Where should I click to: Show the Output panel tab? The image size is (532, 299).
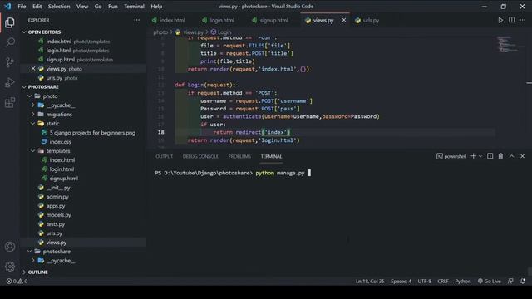click(165, 156)
